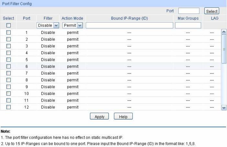
Task: Focus the Bound IP-Range (ID) text field
Action: 129,25
